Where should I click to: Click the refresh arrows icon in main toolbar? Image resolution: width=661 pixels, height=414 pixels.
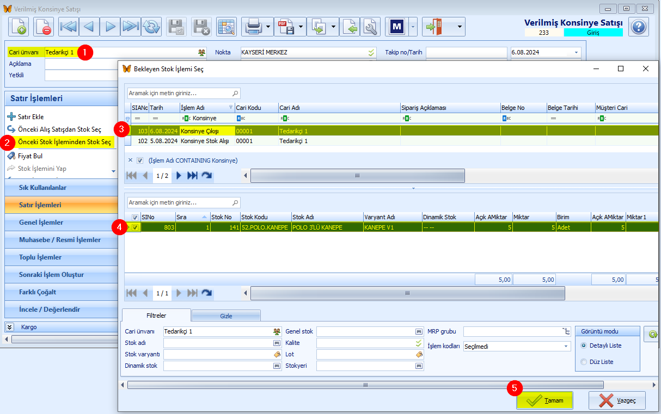tap(151, 26)
